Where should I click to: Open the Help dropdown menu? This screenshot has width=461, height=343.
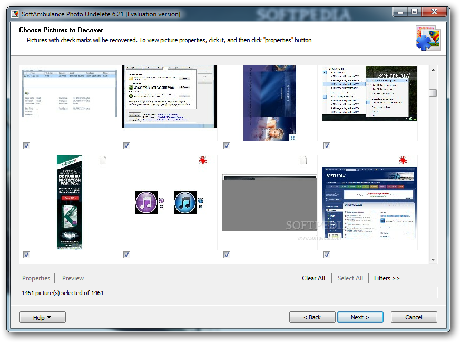point(43,317)
